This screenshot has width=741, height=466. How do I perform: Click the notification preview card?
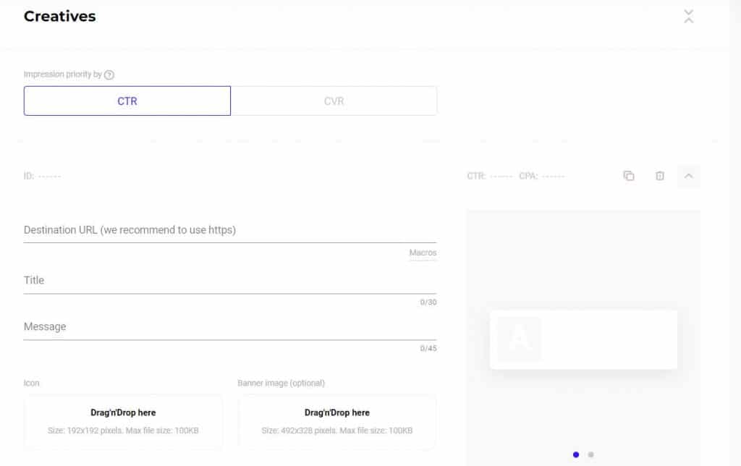[584, 339]
